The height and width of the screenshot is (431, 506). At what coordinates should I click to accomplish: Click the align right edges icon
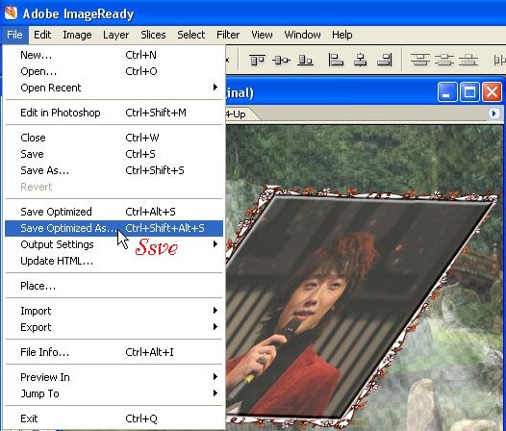point(385,60)
